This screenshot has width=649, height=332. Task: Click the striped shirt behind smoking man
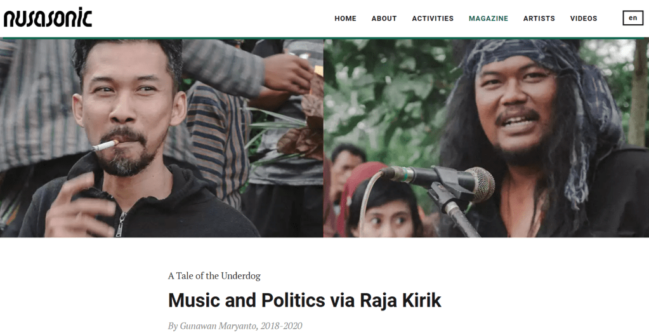[x=218, y=136]
